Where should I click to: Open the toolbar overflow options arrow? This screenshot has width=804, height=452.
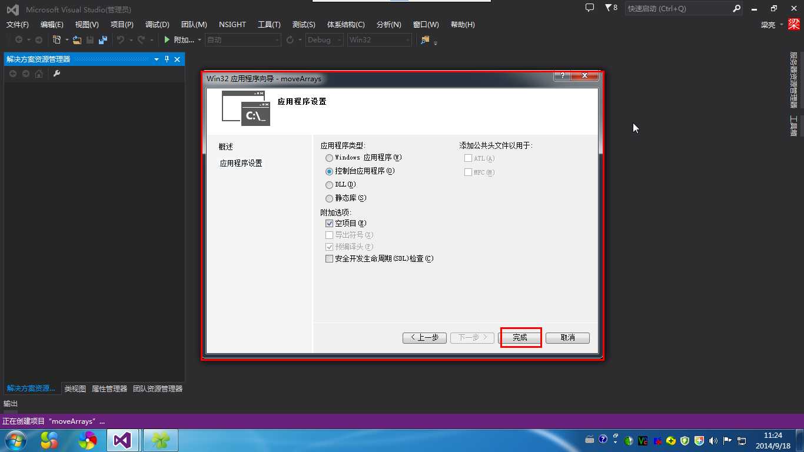tap(436, 42)
